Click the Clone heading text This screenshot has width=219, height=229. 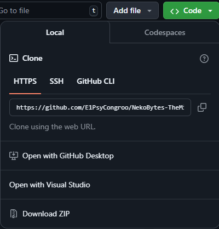point(32,59)
